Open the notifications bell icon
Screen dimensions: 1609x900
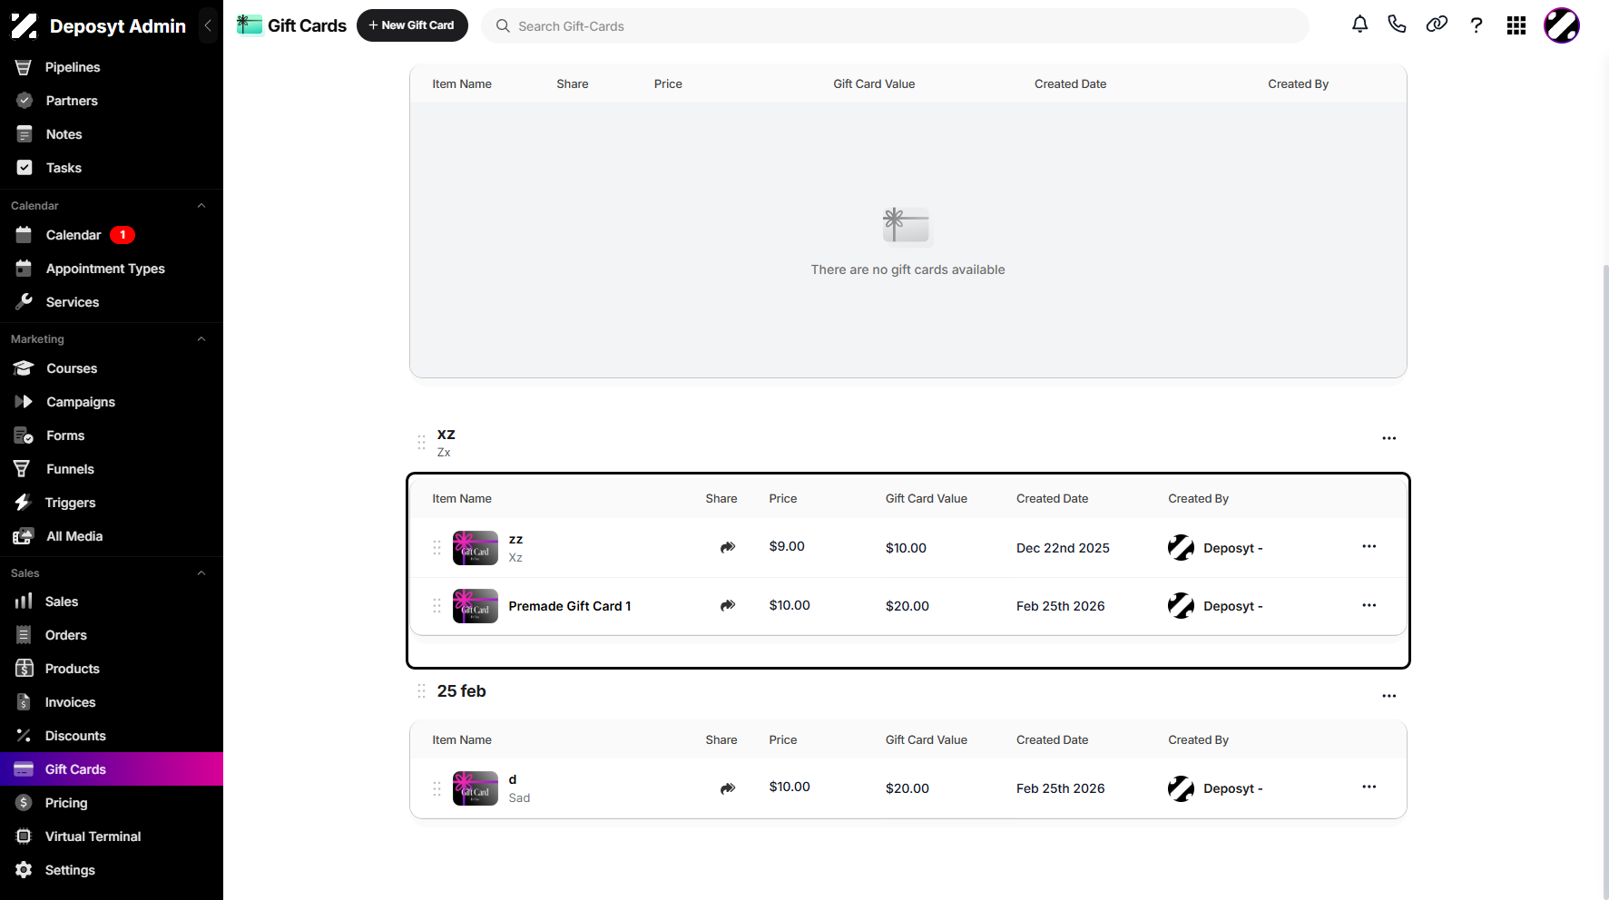[1359, 24]
